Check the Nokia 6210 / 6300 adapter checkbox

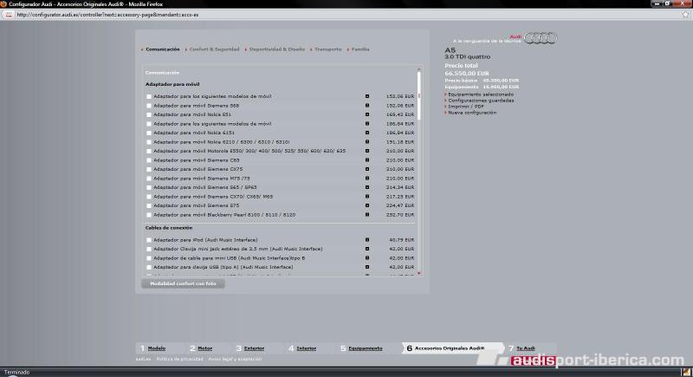pyautogui.click(x=149, y=142)
